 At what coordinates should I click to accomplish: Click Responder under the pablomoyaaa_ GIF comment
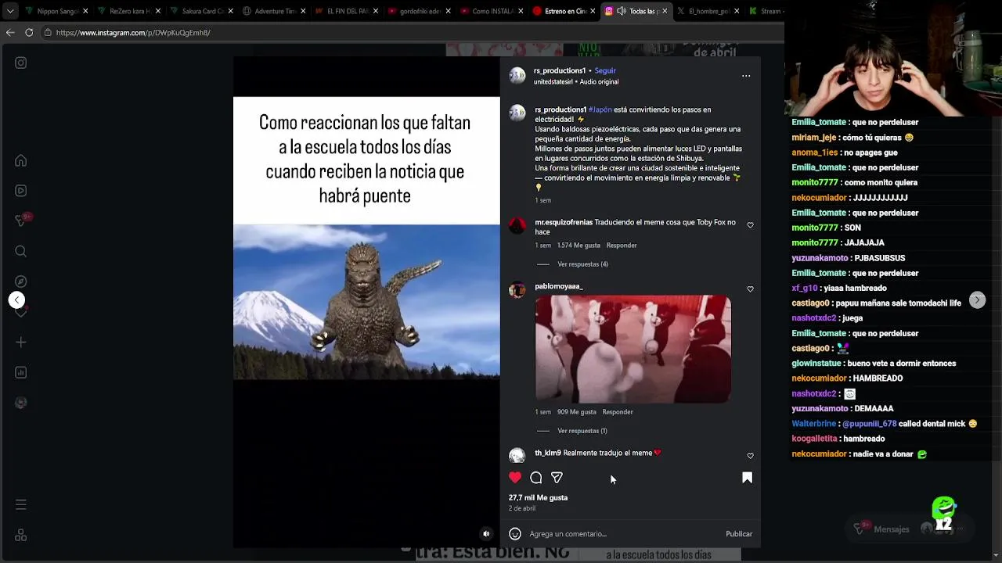click(618, 412)
